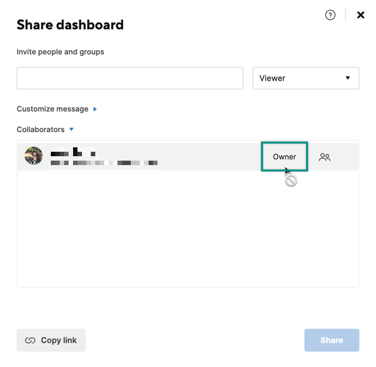
Task: Select the owner collaborator row
Action: point(188,157)
